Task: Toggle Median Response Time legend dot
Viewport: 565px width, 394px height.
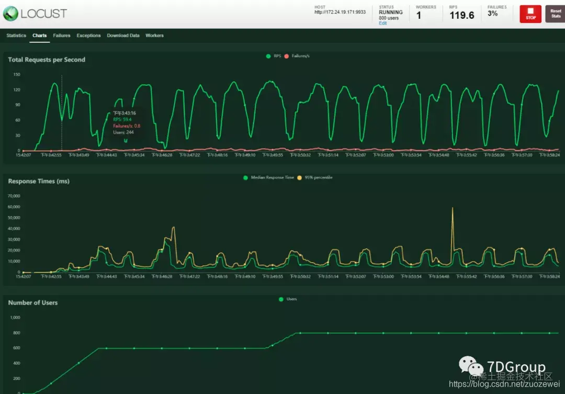Action: tap(245, 178)
